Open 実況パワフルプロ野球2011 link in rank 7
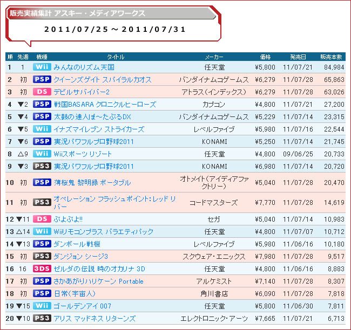Image resolution: width=351 pixels, height=330 pixels. tap(93, 141)
